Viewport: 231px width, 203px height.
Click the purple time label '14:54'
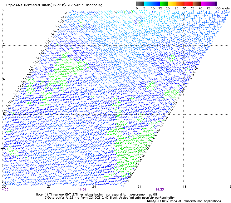coord(82,190)
